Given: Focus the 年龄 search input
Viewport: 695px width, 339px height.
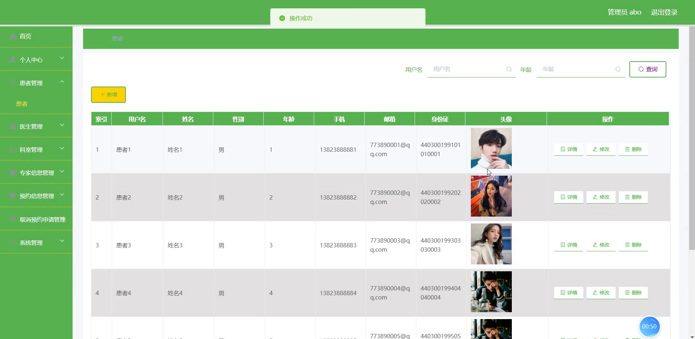Looking at the screenshot, I should click(x=581, y=69).
